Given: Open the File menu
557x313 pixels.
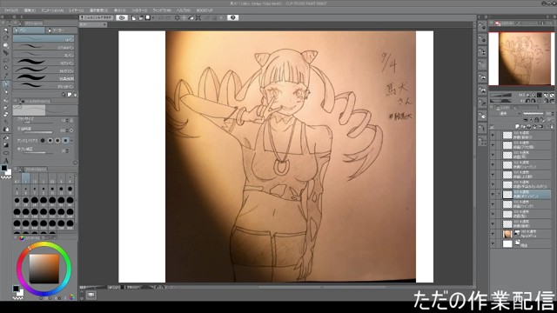Looking at the screenshot, I should pos(11,10).
